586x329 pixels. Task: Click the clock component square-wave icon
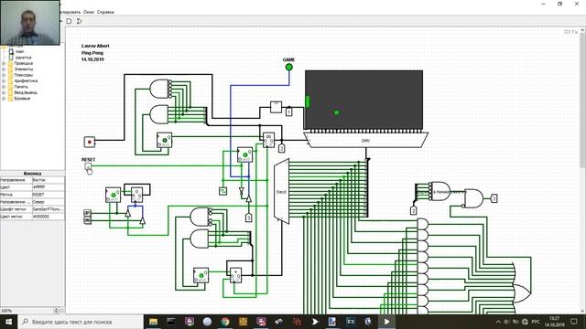pyautogui.click(x=222, y=191)
